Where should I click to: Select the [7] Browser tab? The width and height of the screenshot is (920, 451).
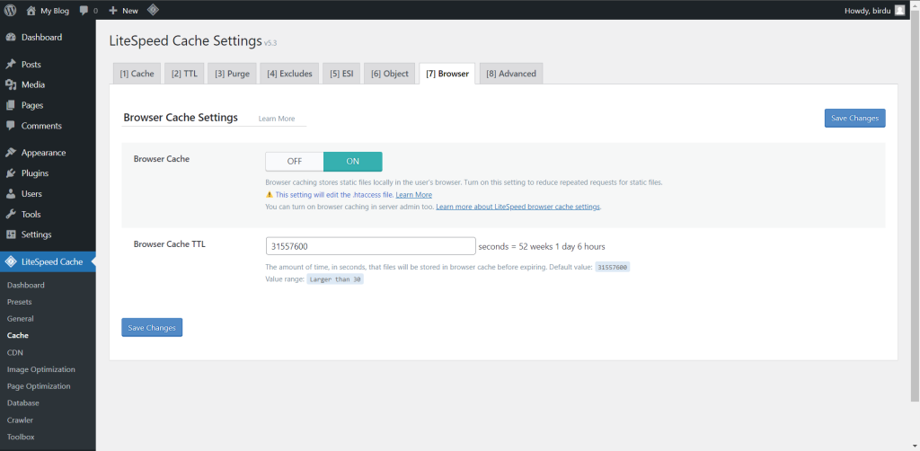(447, 74)
